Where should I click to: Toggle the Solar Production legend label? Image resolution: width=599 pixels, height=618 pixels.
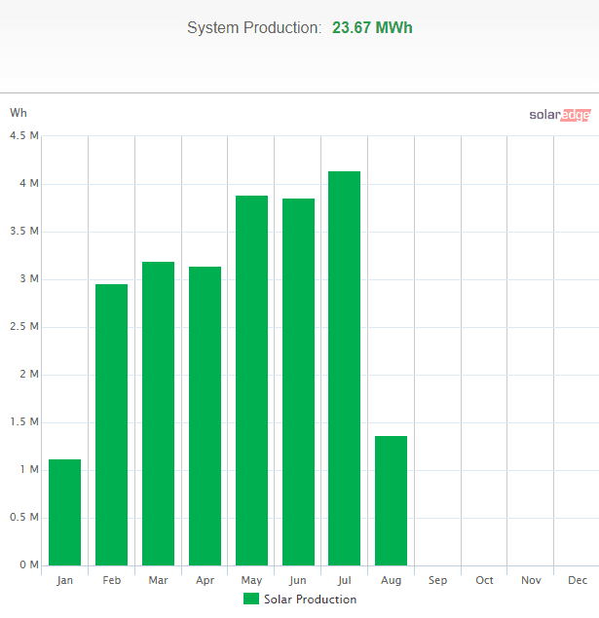310,600
